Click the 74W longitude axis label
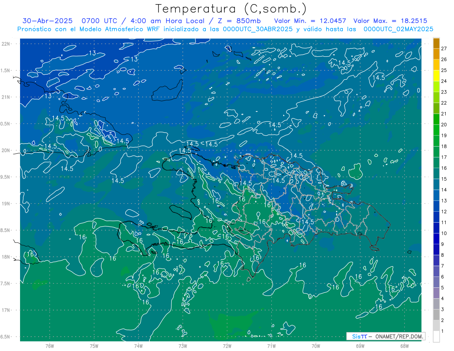454x351 pixels. coord(138,346)
